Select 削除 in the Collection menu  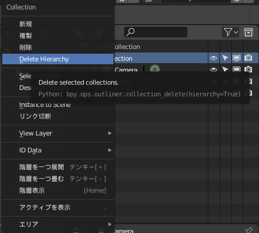[x=58, y=47]
